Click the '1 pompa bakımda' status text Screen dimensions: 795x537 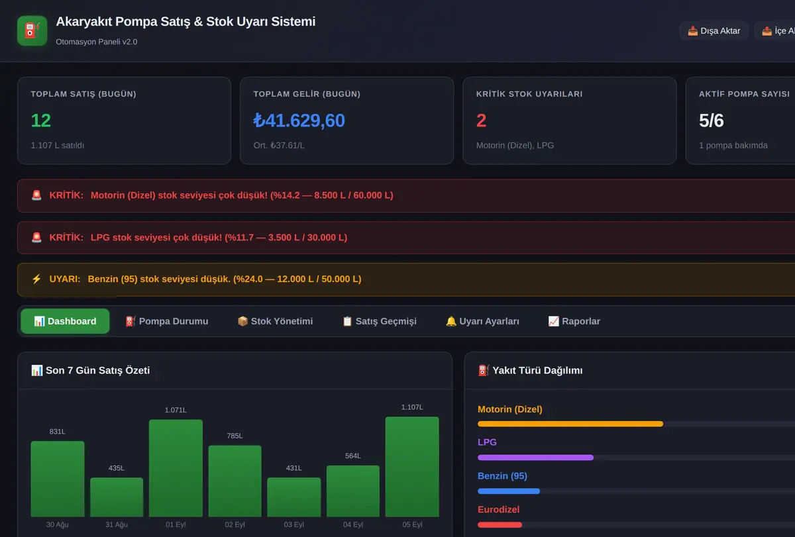[733, 145]
